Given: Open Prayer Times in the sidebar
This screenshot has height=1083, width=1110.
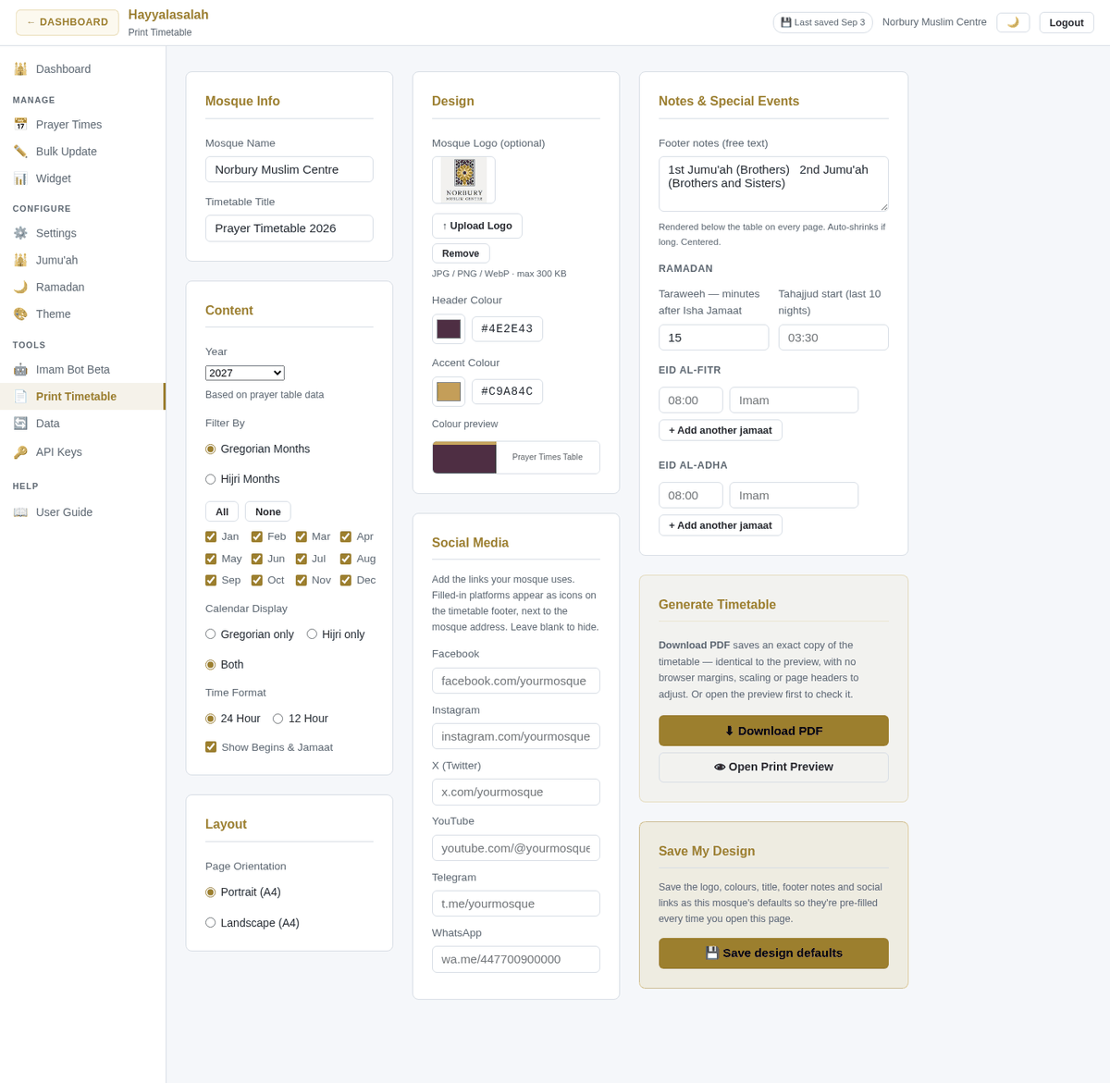Looking at the screenshot, I should (x=83, y=124).
